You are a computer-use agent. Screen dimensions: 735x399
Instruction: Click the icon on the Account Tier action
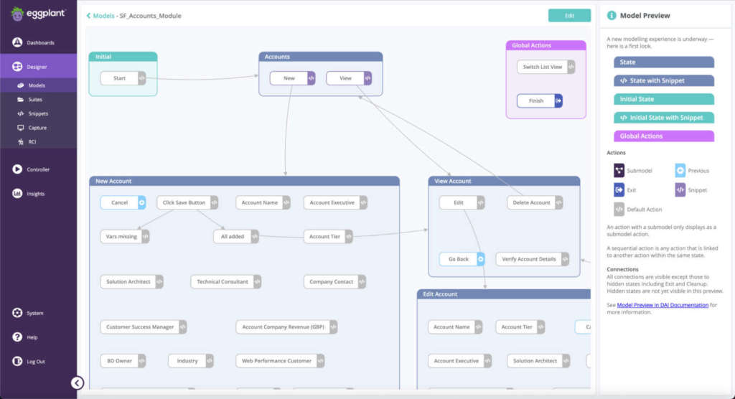349,236
